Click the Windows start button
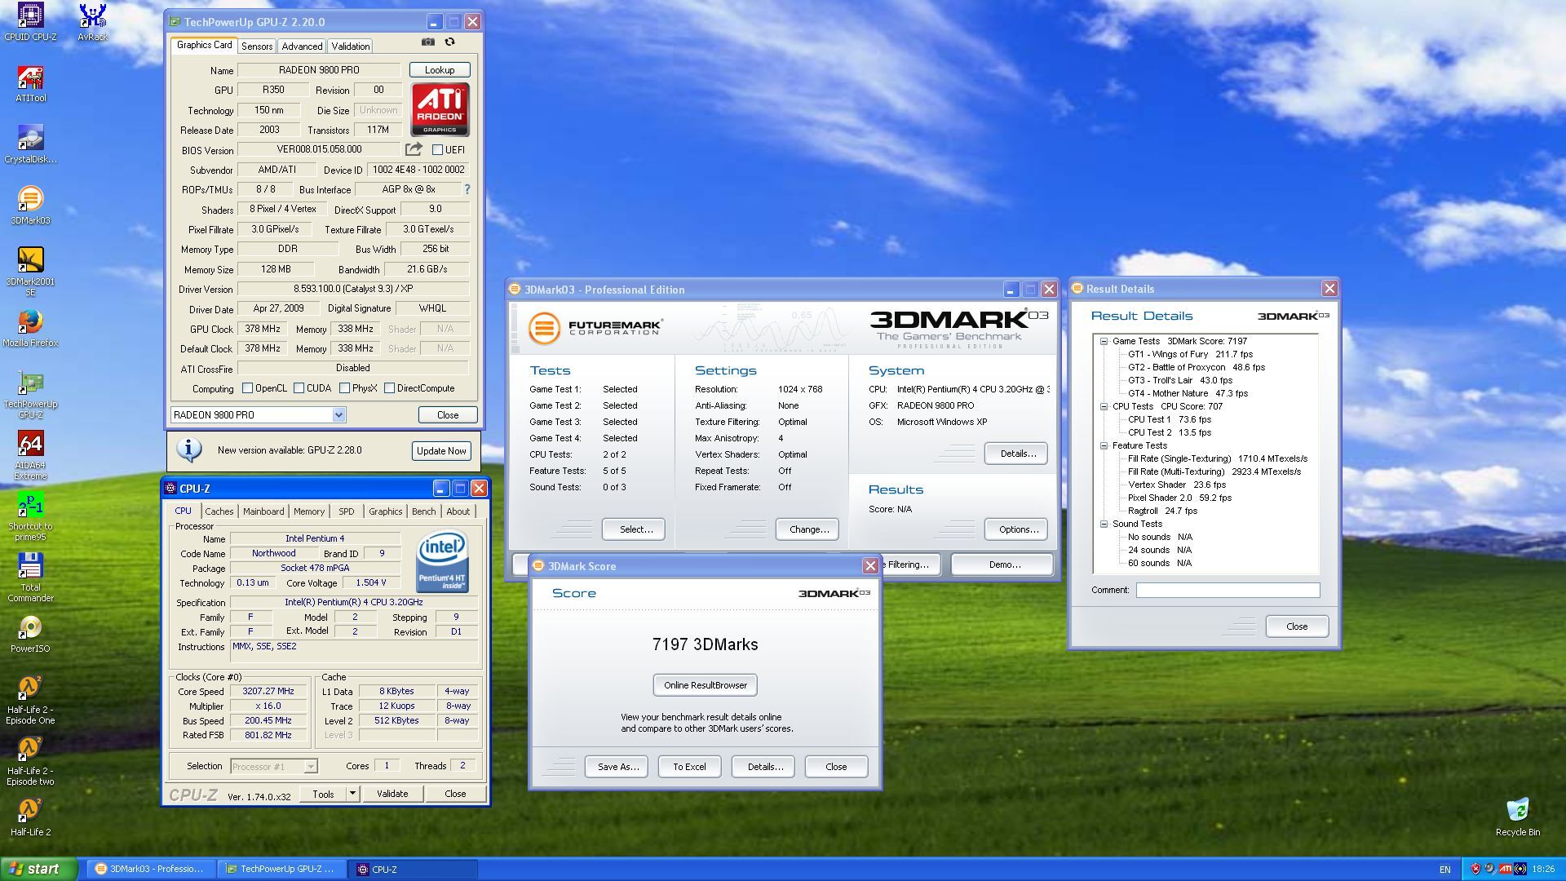Viewport: 1566px width, 881px height. coord(39,870)
